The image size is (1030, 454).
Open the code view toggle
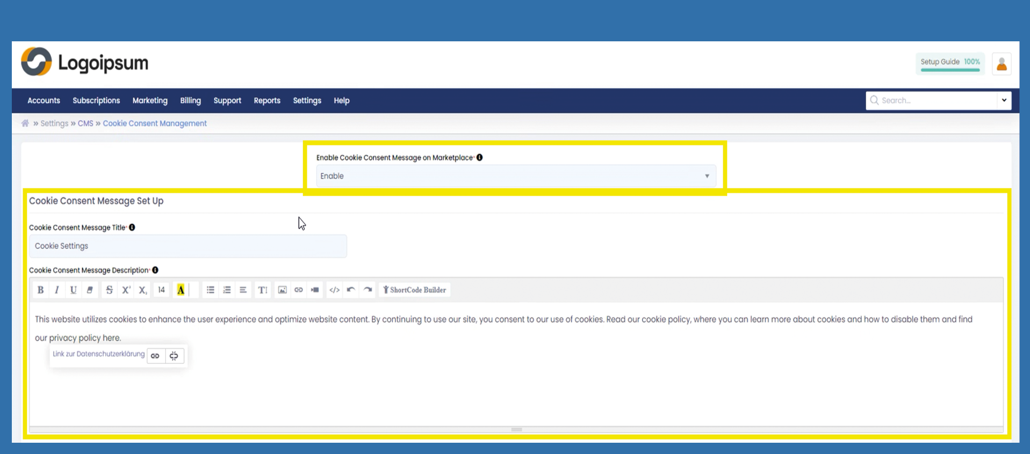tap(334, 290)
